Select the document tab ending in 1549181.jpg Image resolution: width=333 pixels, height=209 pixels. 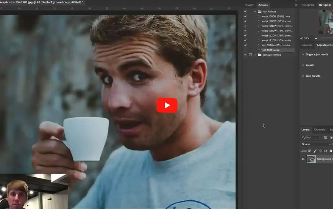coord(42,2)
